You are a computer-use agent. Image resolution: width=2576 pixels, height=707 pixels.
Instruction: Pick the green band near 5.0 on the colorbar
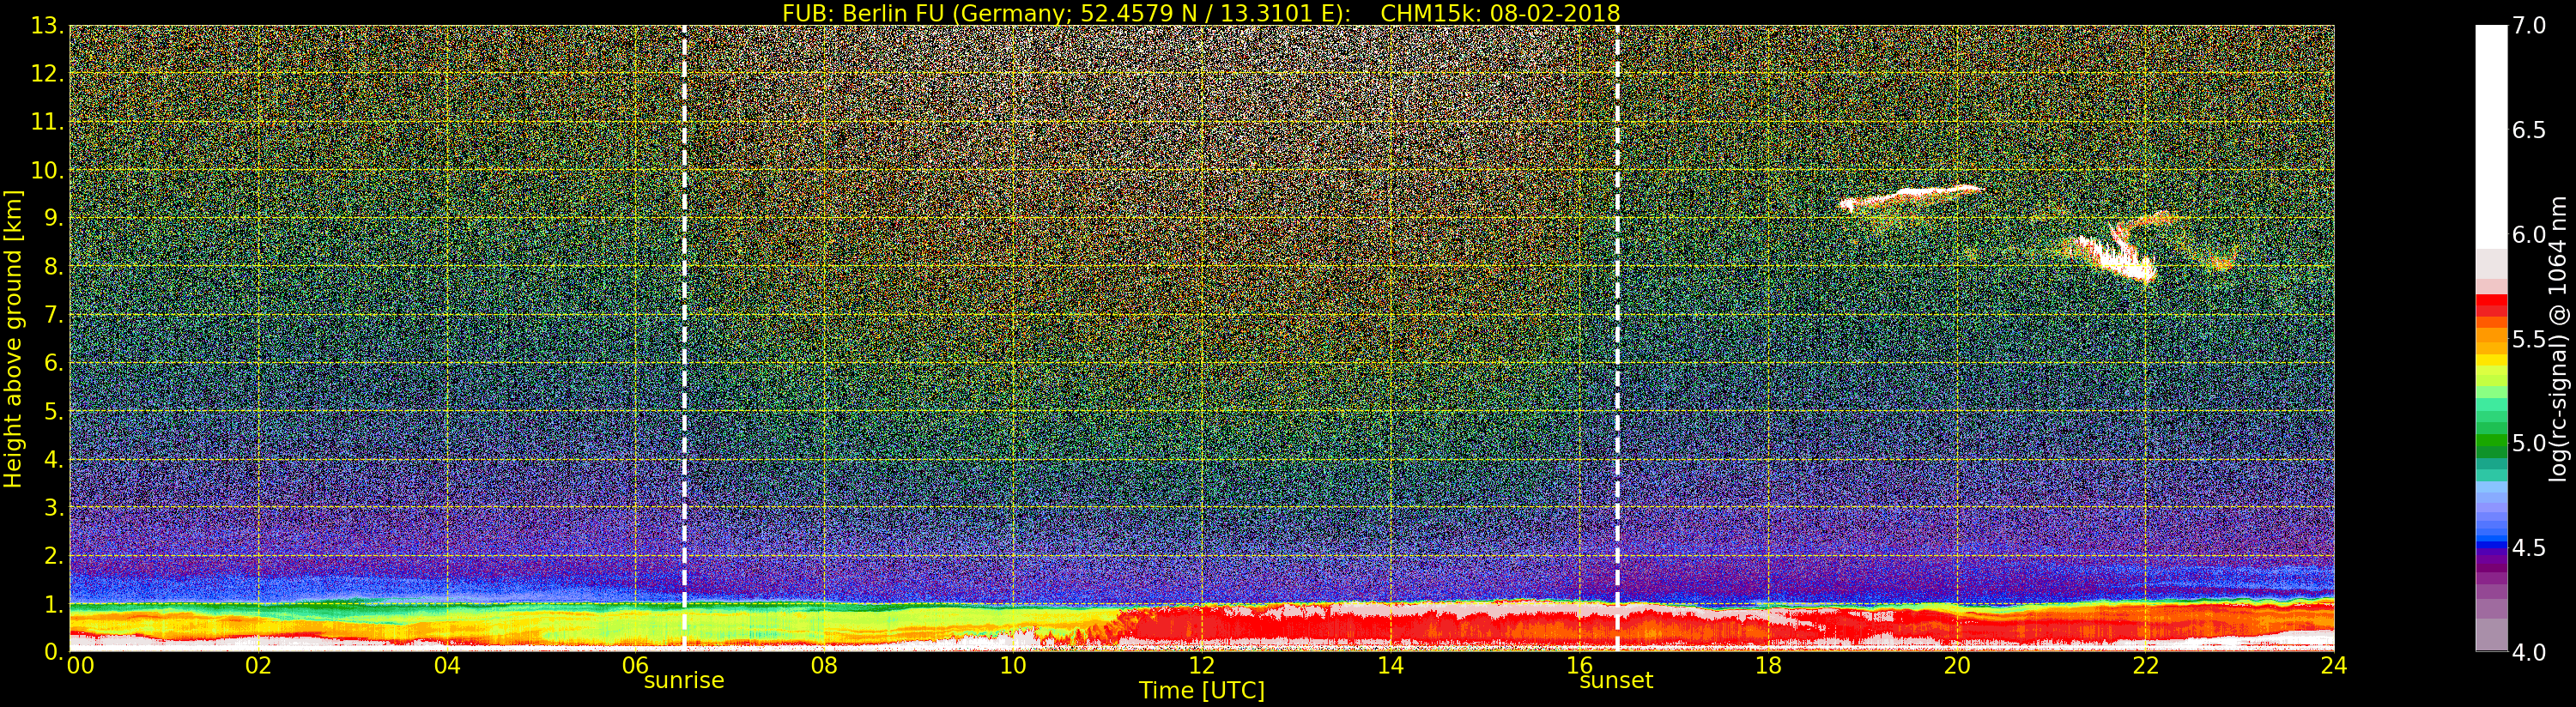click(x=2491, y=441)
